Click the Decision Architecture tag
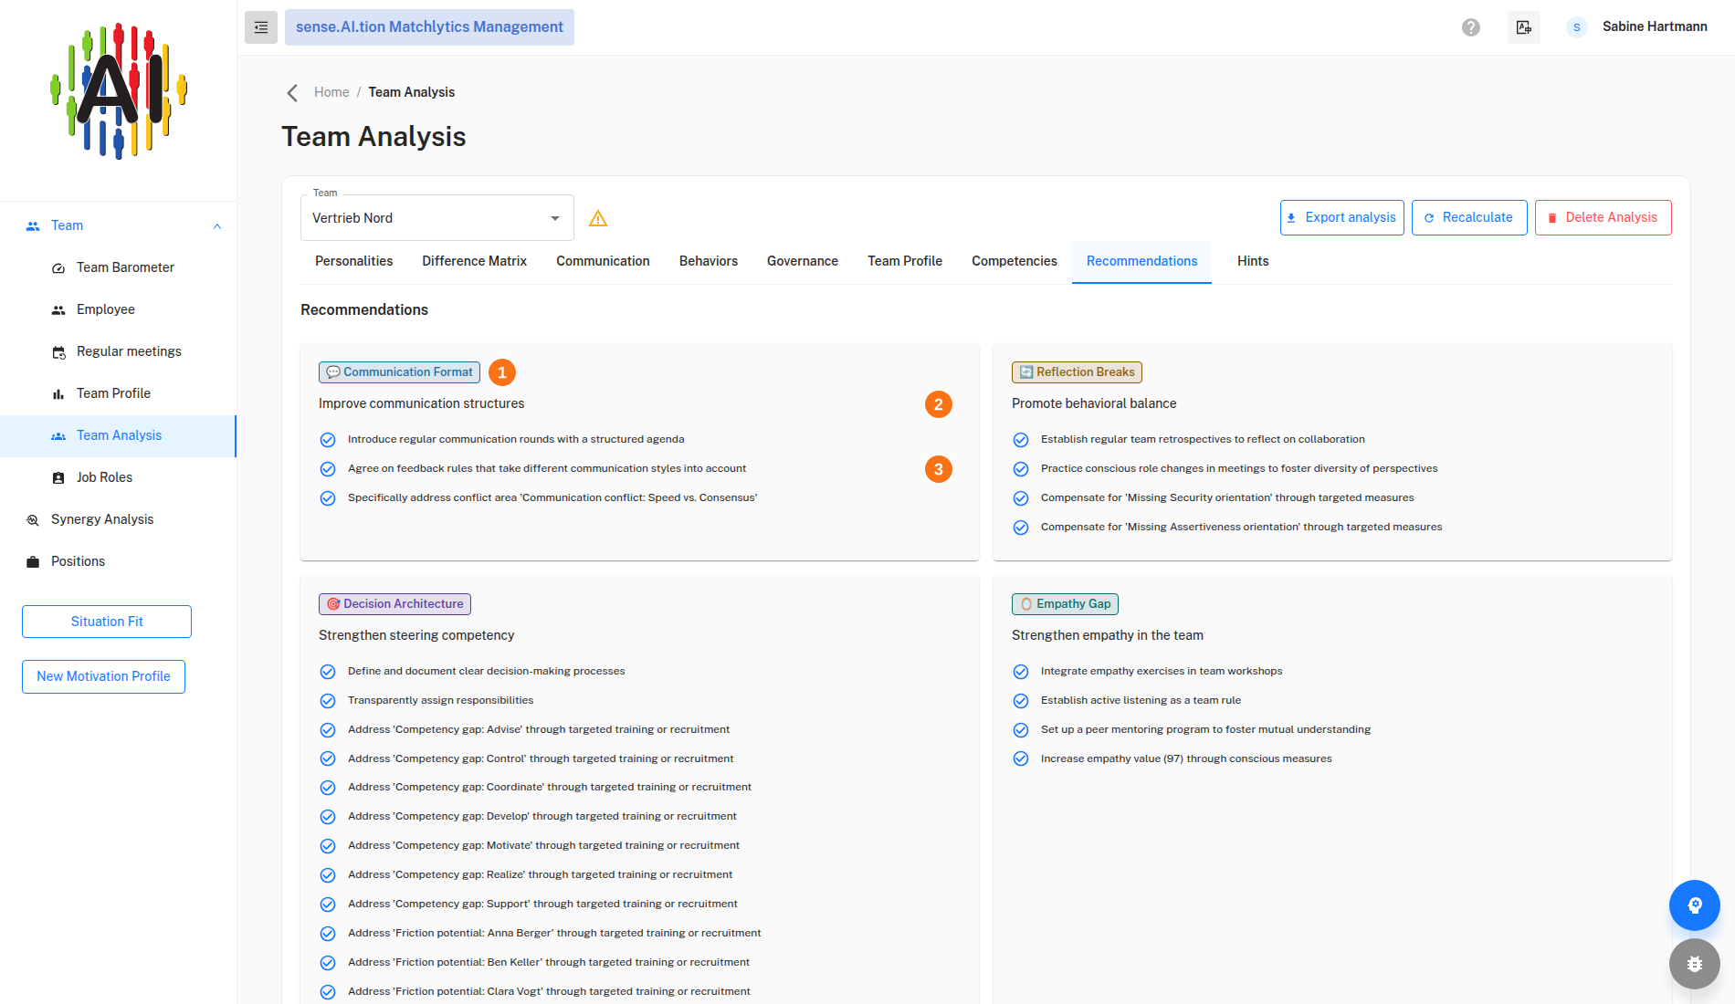 (x=394, y=604)
